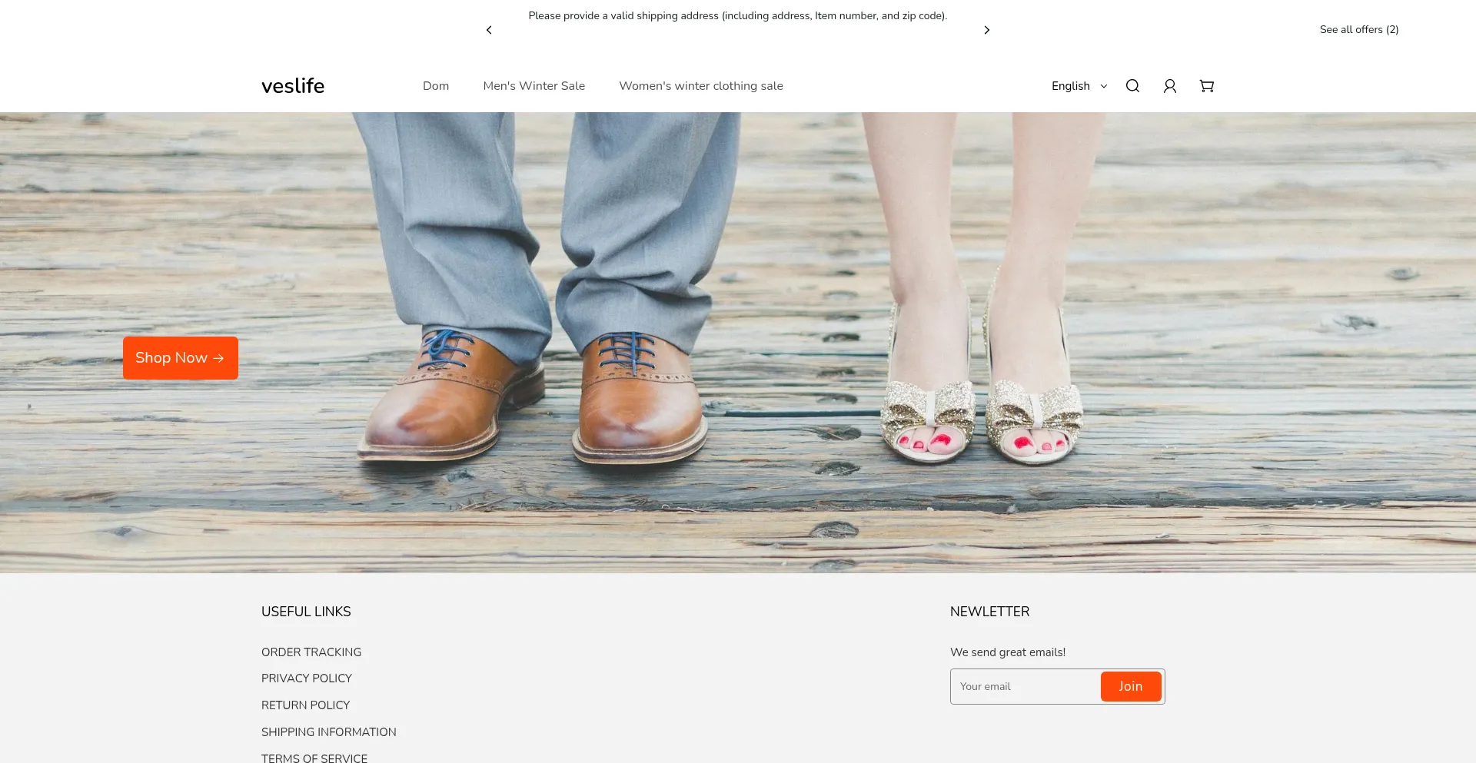Open Men's Winter Sale menu
Screen dimensions: 1476x763
(x=534, y=86)
